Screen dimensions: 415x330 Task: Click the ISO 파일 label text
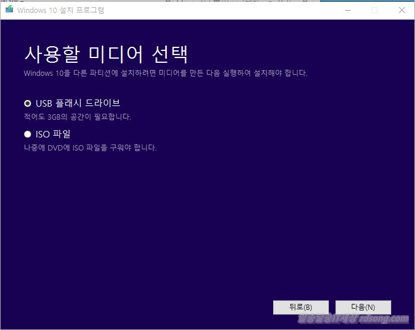point(53,134)
